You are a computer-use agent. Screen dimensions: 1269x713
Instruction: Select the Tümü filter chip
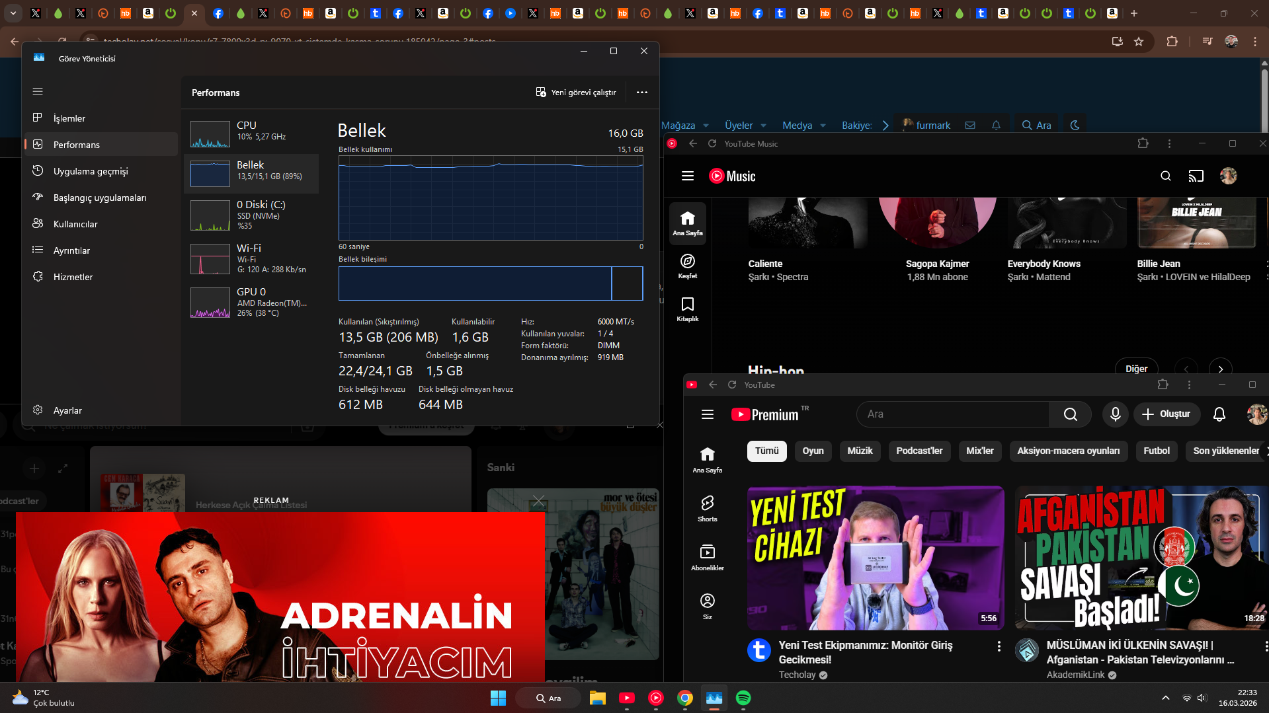pos(767,451)
